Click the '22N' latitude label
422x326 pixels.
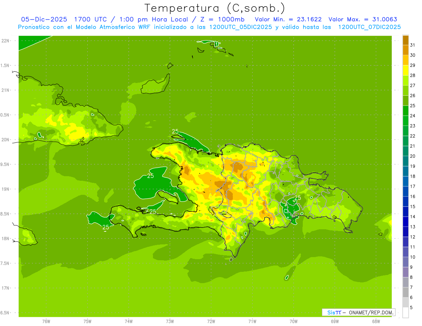pyautogui.click(x=6, y=41)
